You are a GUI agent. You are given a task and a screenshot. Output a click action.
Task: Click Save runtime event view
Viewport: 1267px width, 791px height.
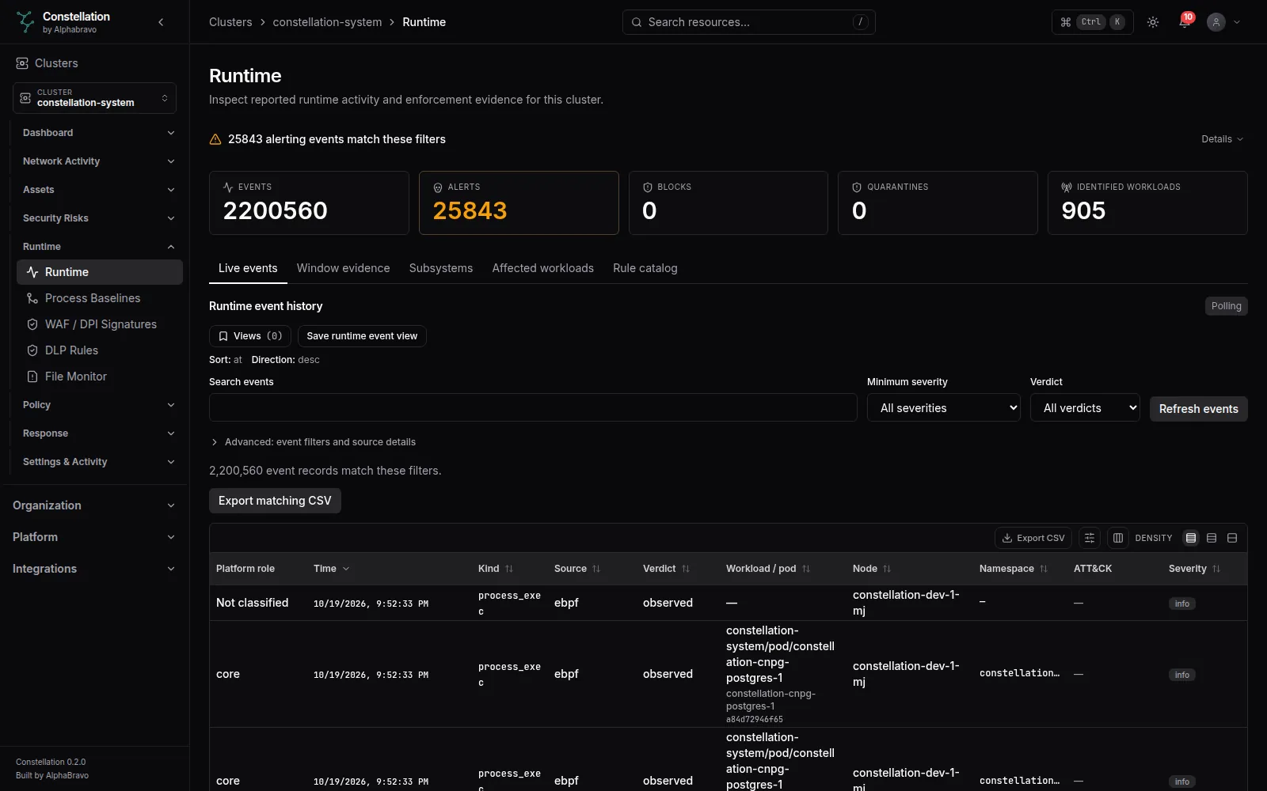(x=362, y=336)
